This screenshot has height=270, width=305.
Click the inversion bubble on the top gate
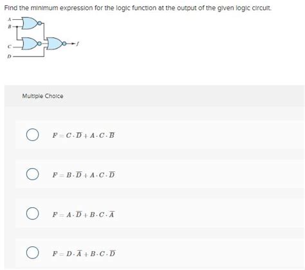point(39,23)
